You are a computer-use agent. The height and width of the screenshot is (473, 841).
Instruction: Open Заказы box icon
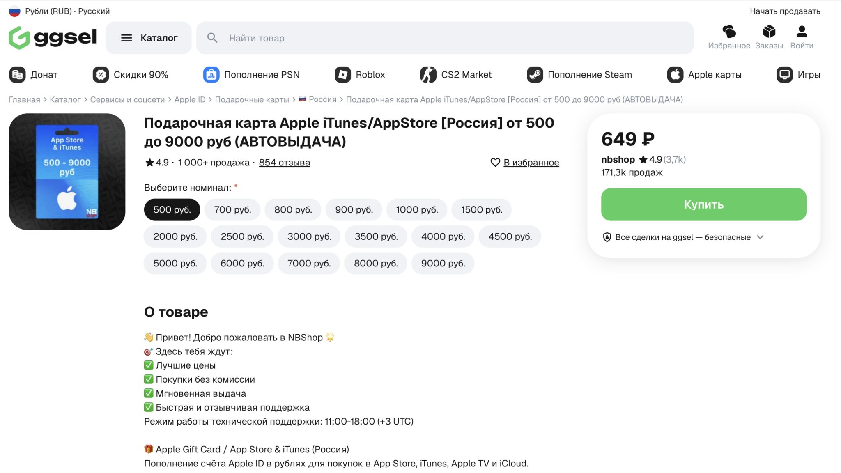(769, 32)
